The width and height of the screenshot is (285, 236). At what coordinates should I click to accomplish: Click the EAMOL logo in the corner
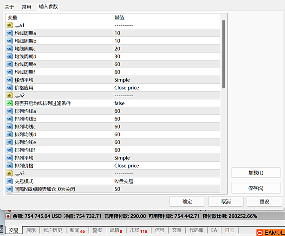[270, 232]
